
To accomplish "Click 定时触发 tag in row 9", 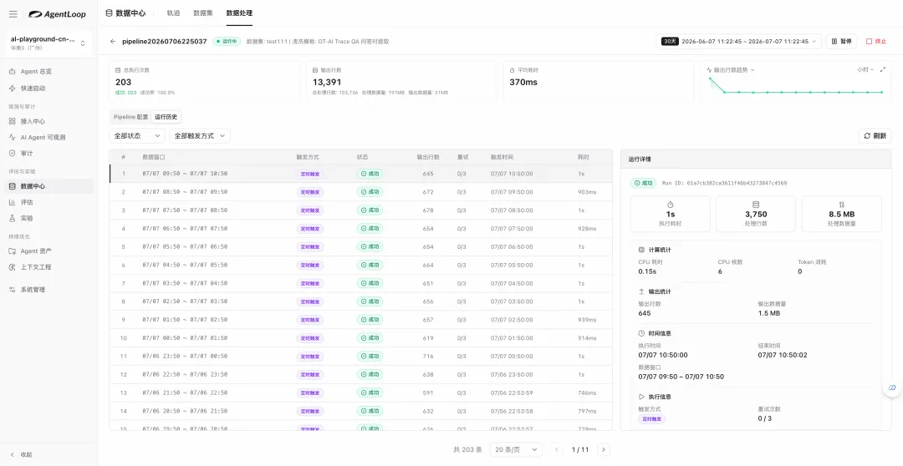I will (x=310, y=320).
